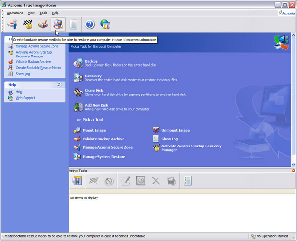Click Show Log toolbar icon
Image resolution: width=297 pixels, height=241 pixels.
(x=73, y=25)
